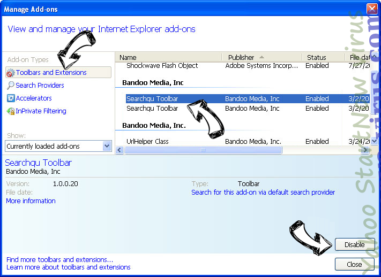This screenshot has width=381, height=277.
Task: Click the horizontal scrollbar thumb
Action: click(x=203, y=150)
